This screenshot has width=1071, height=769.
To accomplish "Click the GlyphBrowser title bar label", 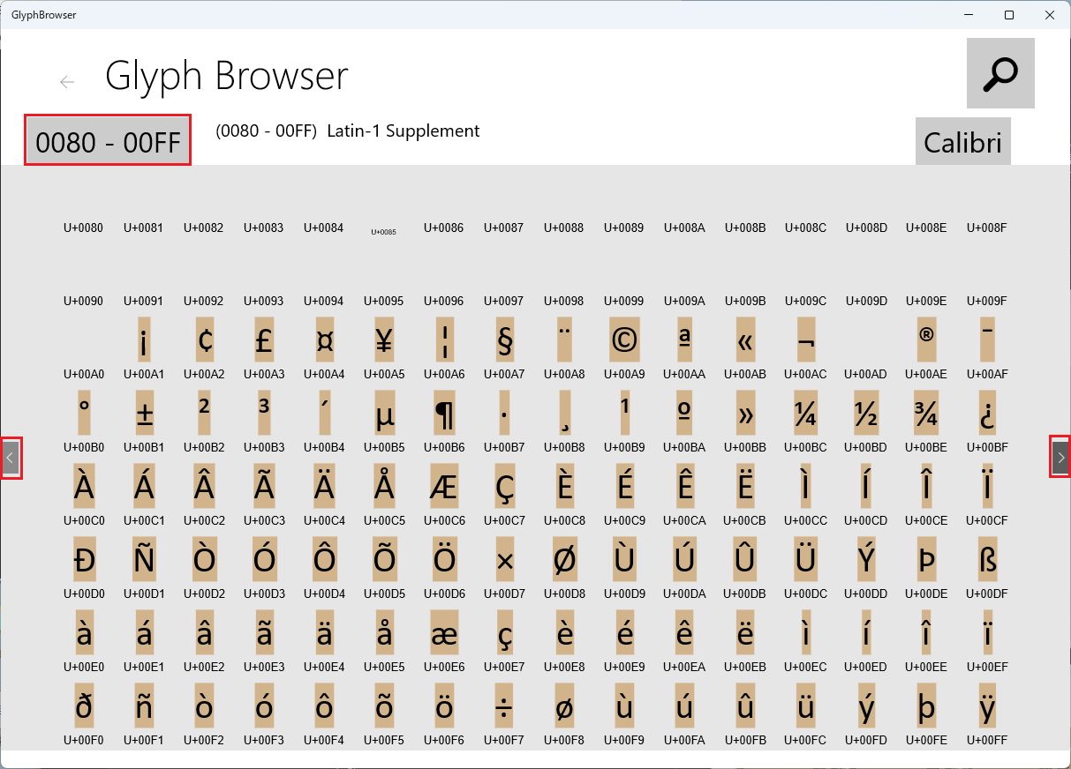I will [x=43, y=14].
